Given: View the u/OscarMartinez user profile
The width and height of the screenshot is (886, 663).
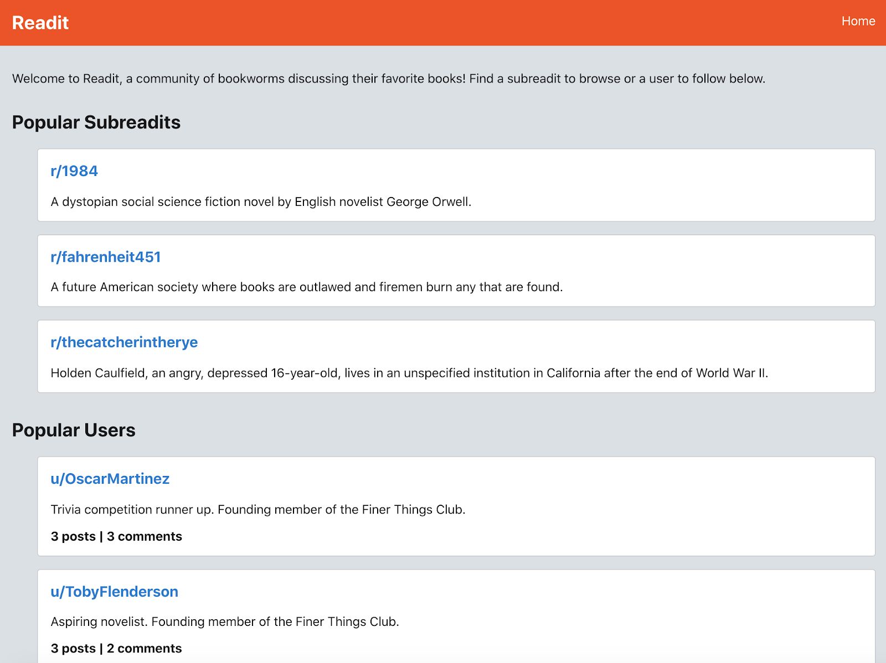Looking at the screenshot, I should [110, 479].
